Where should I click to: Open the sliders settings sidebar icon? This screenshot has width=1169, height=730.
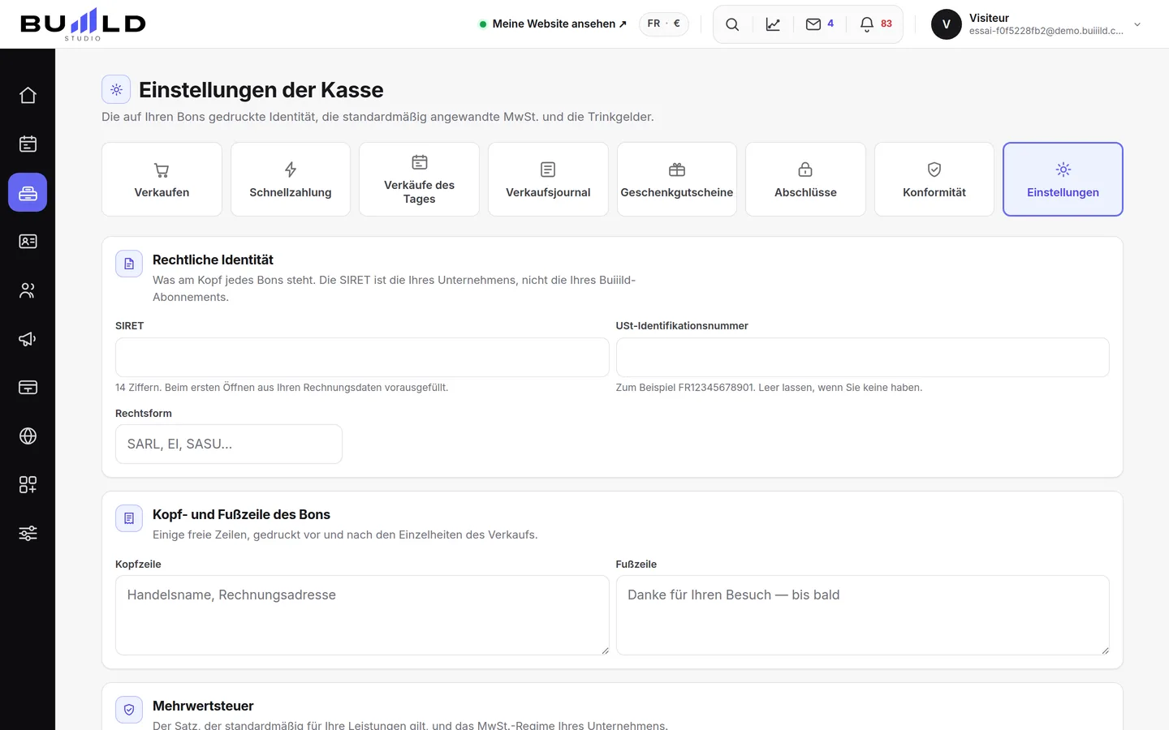28,533
